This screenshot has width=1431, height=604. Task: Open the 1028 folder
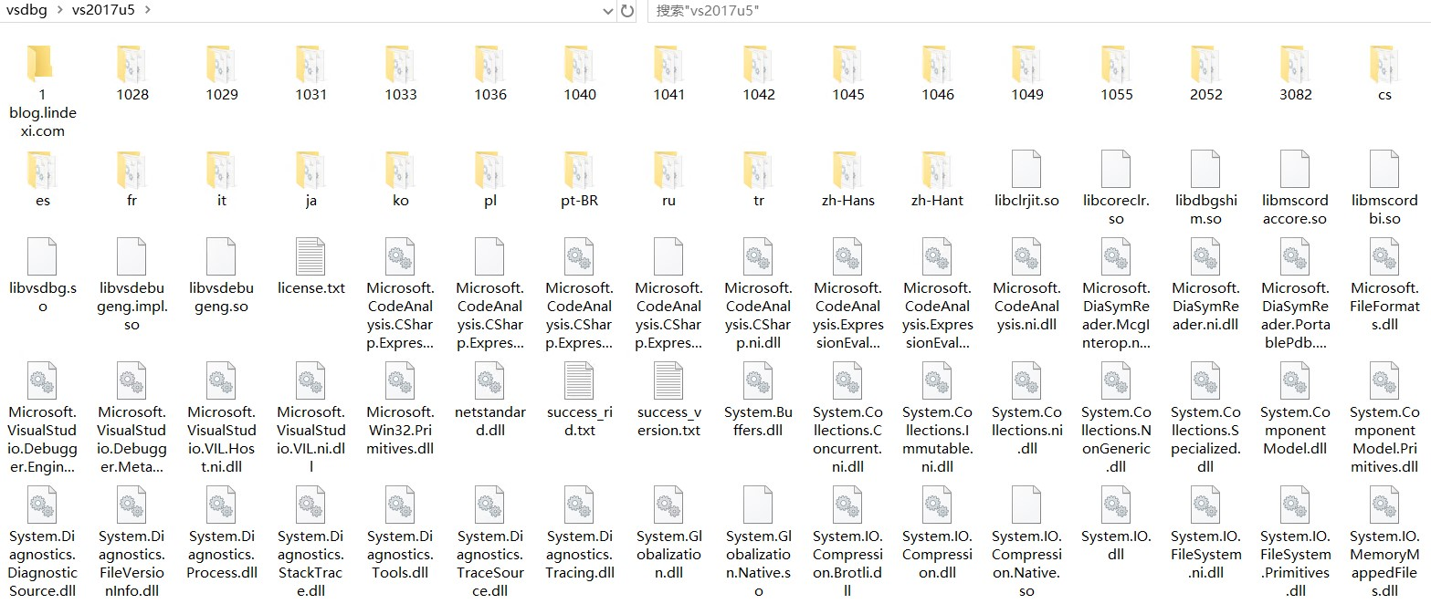click(132, 73)
